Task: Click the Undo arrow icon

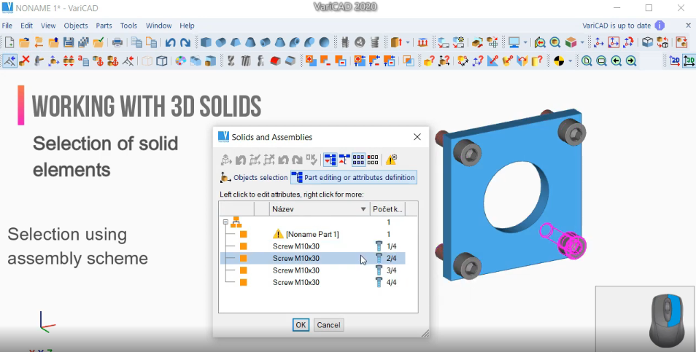Action: (170, 42)
